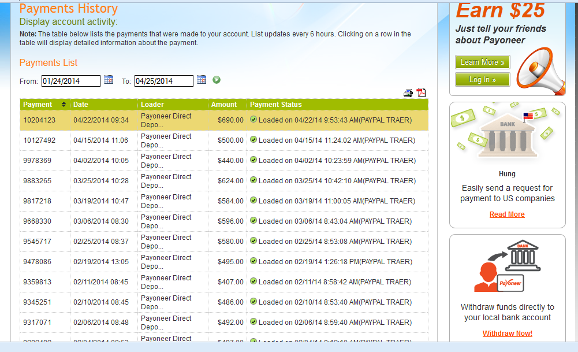The height and width of the screenshot is (352, 578).
Task: Click the printer icon above the table
Action: point(408,93)
